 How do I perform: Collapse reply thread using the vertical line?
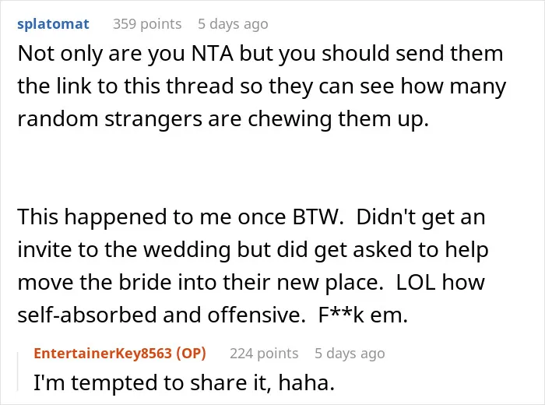pyautogui.click(x=18, y=372)
